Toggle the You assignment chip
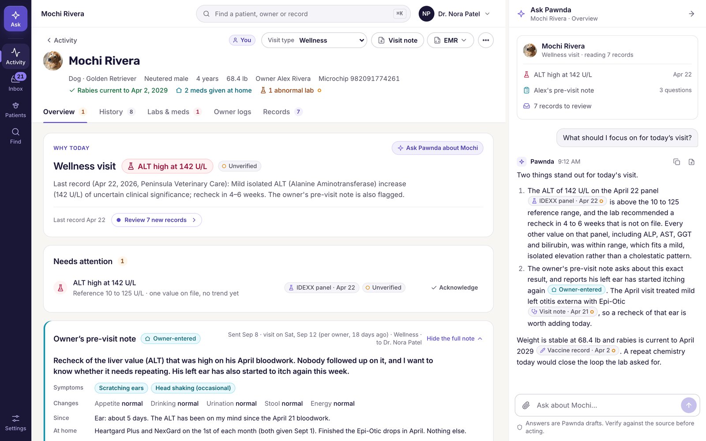The width and height of the screenshot is (706, 441). [242, 40]
